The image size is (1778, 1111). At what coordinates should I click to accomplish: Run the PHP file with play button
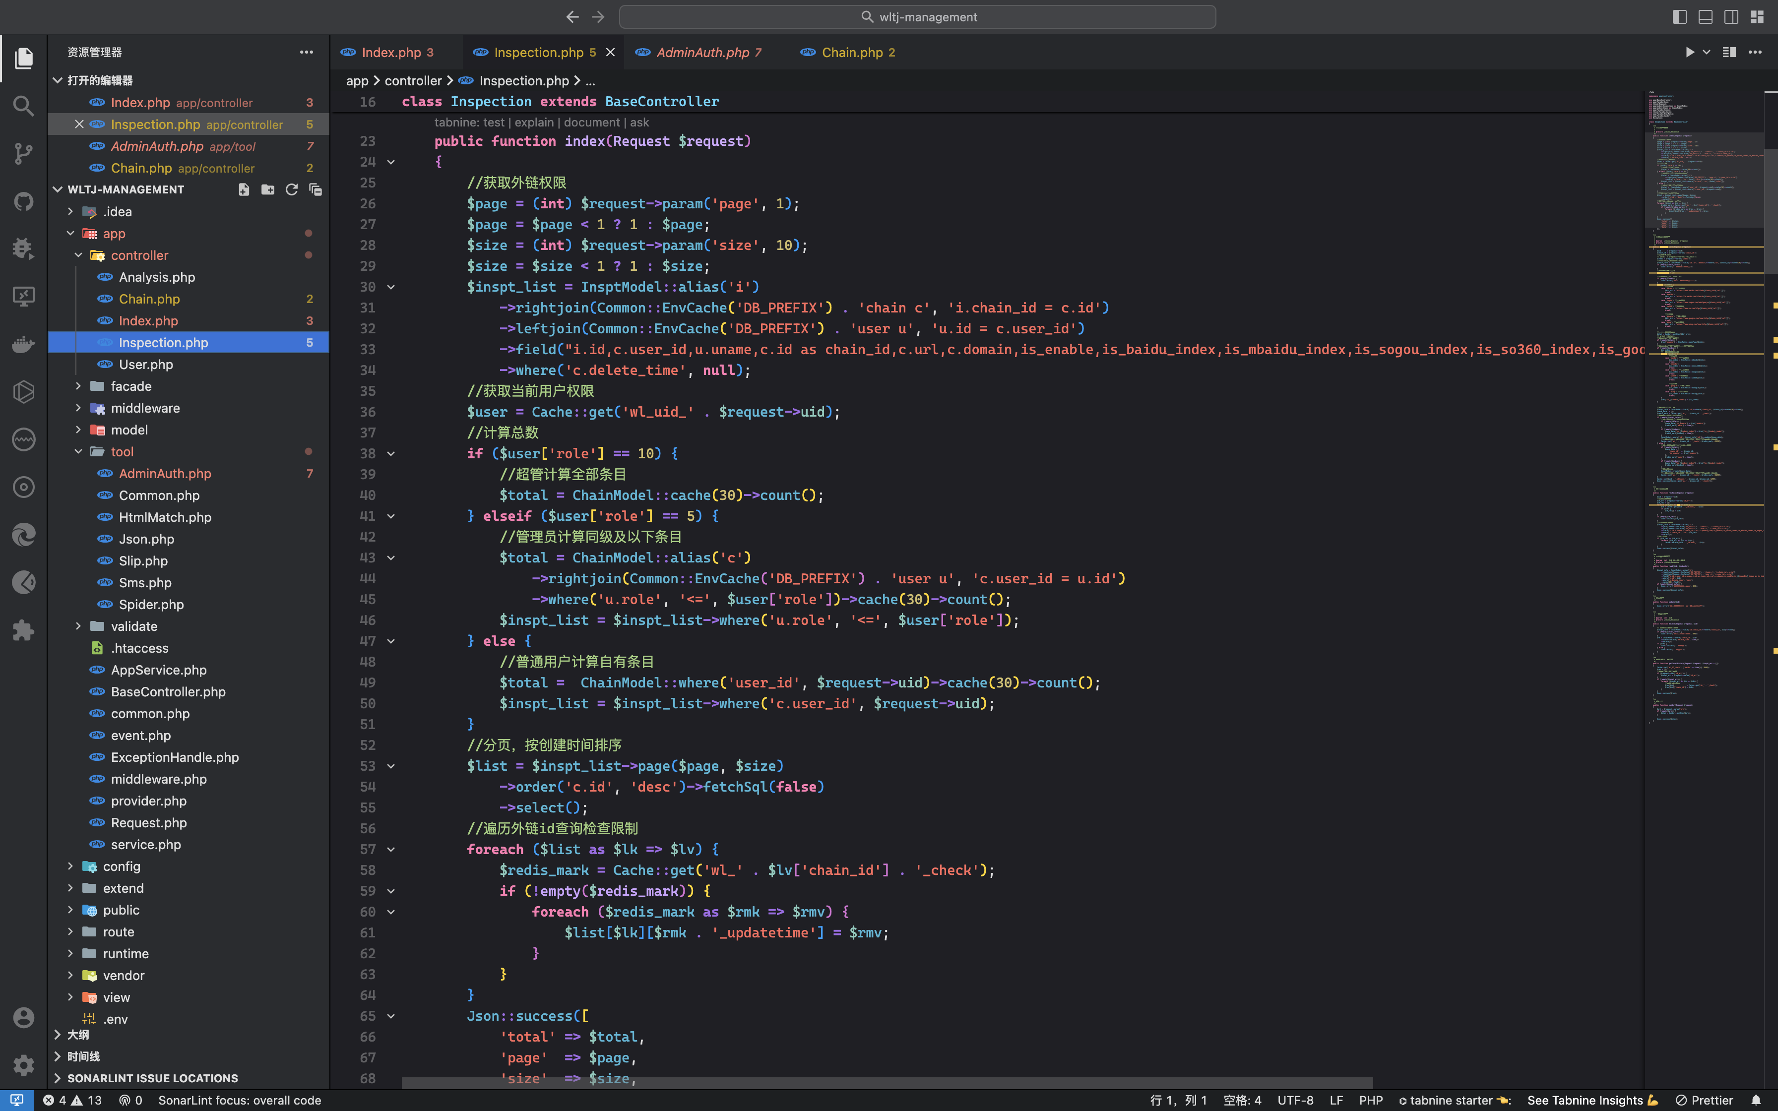(x=1689, y=52)
